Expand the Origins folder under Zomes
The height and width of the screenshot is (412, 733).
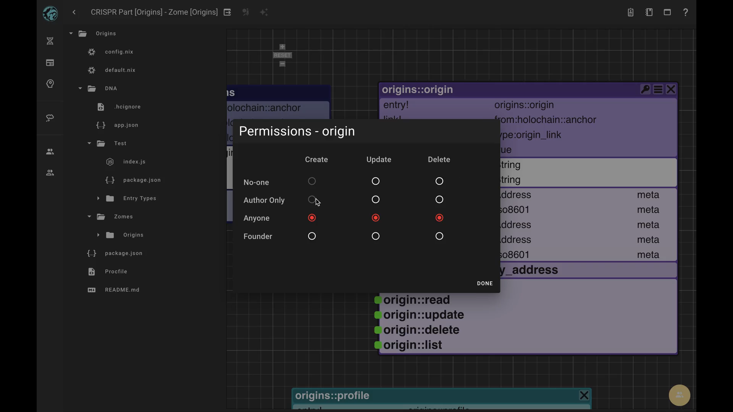[98, 235]
